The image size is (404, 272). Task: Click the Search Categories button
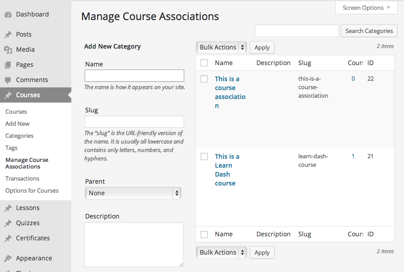pos(369,31)
